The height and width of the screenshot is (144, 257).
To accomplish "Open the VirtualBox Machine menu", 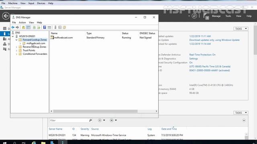I will tap(13, 3).
